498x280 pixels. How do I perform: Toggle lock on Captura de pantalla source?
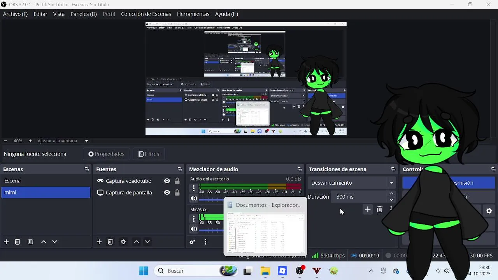(177, 192)
